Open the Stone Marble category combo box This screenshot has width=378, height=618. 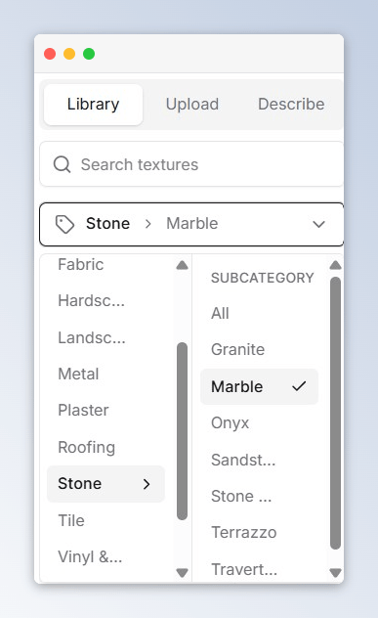click(x=191, y=224)
